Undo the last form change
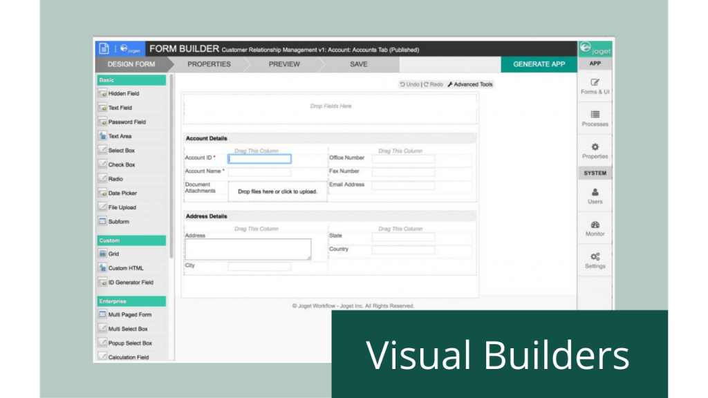708x398 pixels. click(x=409, y=84)
